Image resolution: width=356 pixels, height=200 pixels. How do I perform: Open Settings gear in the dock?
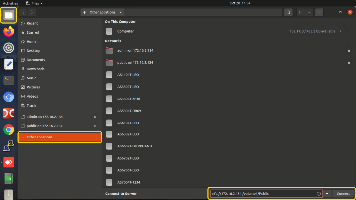coord(8,48)
